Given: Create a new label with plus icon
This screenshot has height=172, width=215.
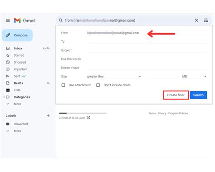Looking at the screenshot, I should (48, 116).
